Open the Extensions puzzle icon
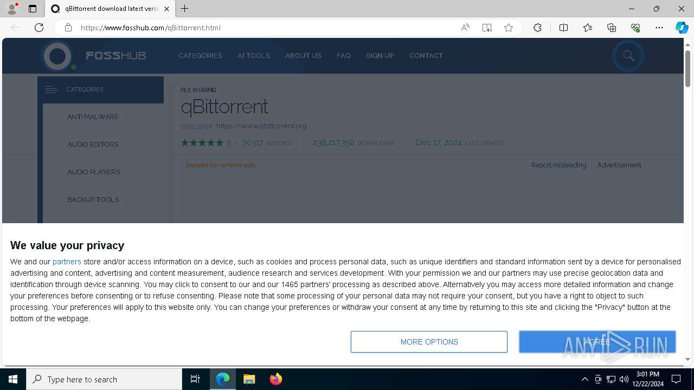Image resolution: width=694 pixels, height=390 pixels. 537,28
